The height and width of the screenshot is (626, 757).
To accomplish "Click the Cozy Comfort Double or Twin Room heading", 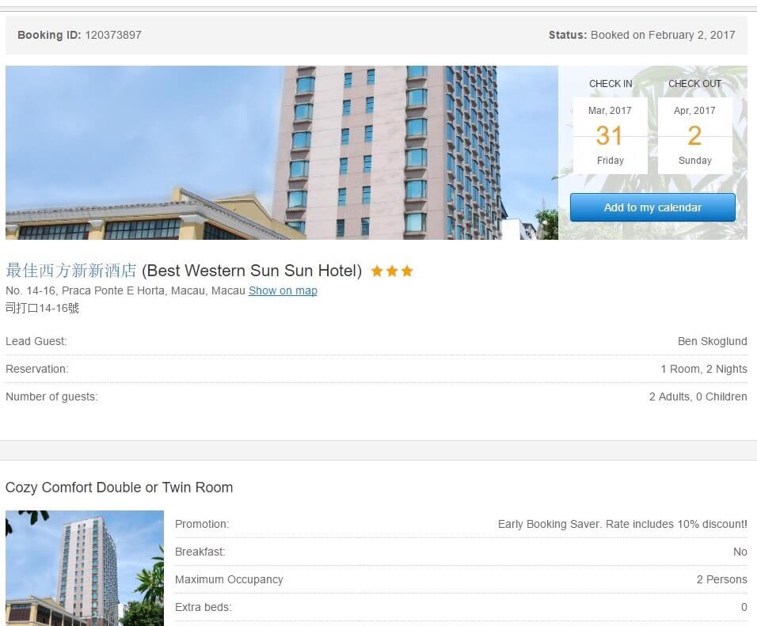I will (120, 488).
